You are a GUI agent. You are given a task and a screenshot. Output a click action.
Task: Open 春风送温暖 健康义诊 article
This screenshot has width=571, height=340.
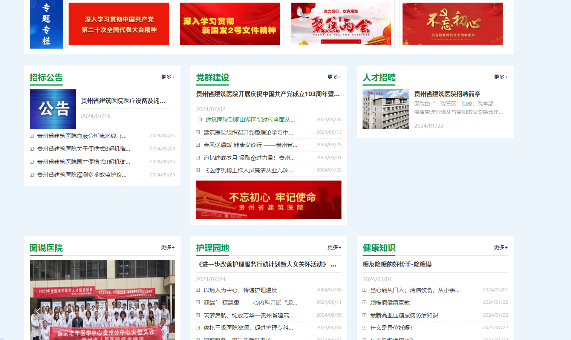pyautogui.click(x=250, y=145)
